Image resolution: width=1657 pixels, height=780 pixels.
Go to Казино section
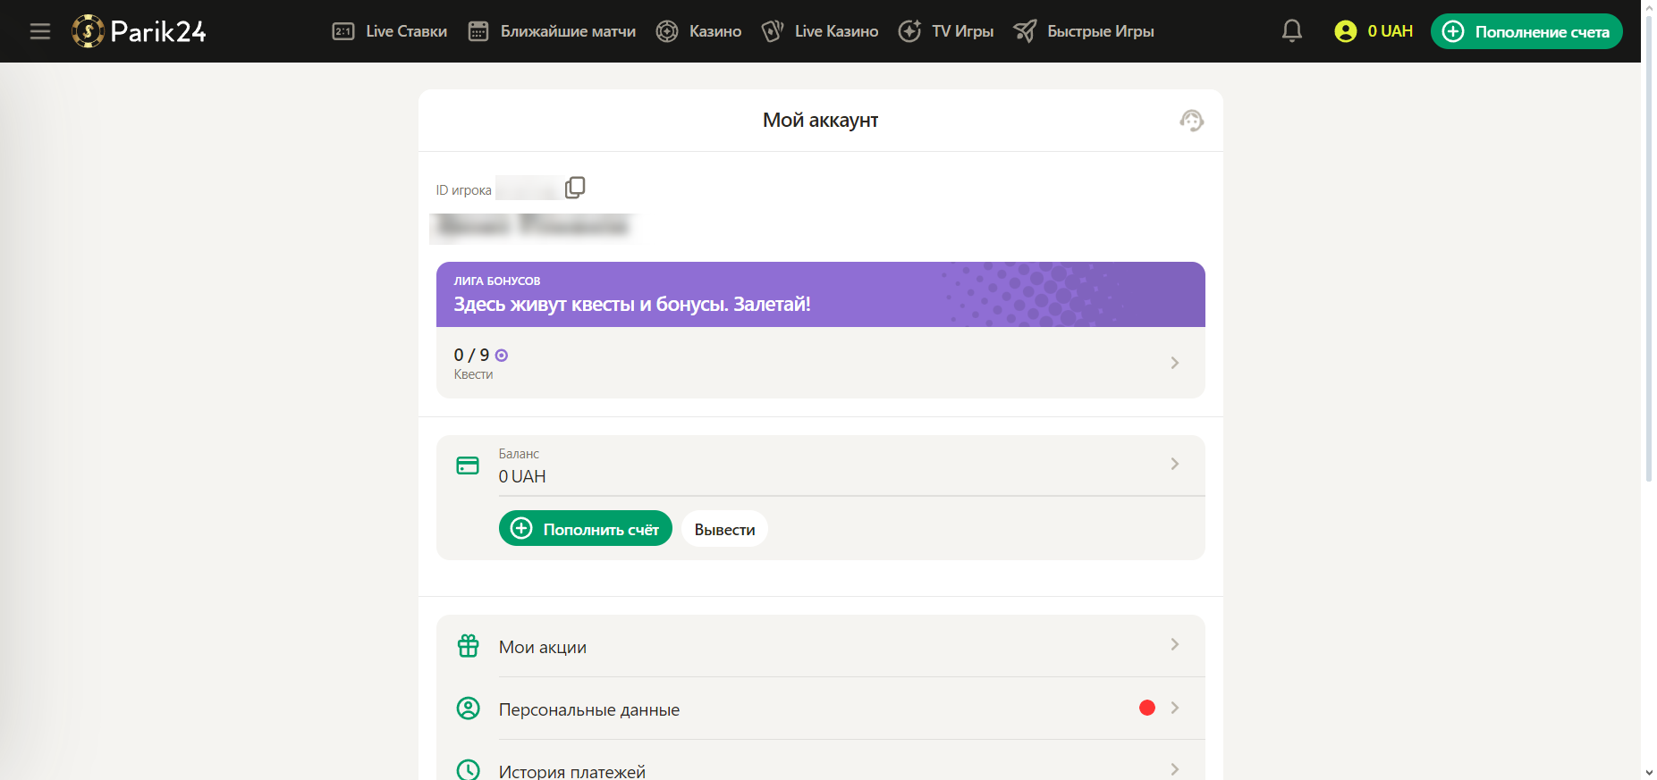point(698,31)
